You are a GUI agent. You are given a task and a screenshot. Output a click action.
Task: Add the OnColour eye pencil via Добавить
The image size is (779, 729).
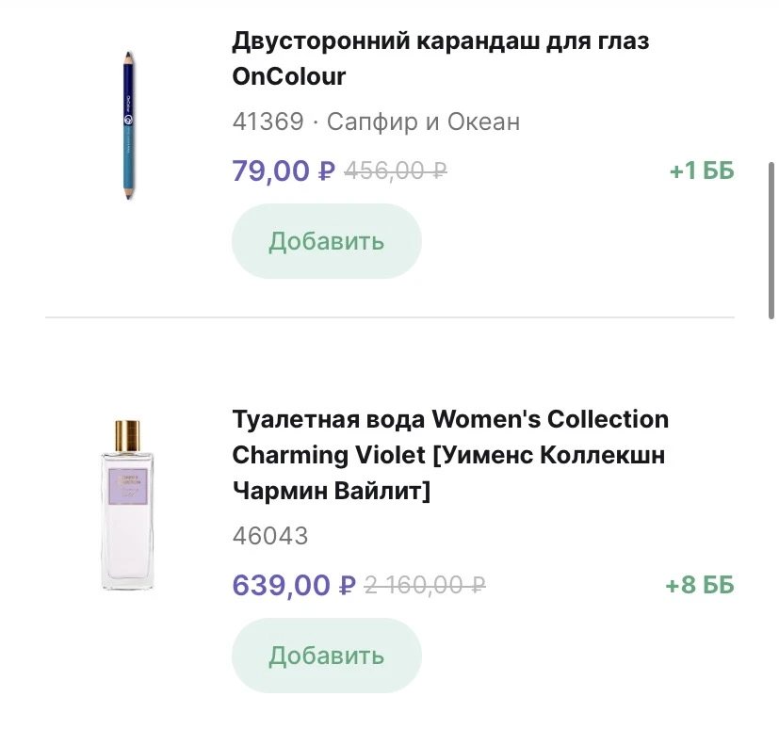tap(326, 241)
